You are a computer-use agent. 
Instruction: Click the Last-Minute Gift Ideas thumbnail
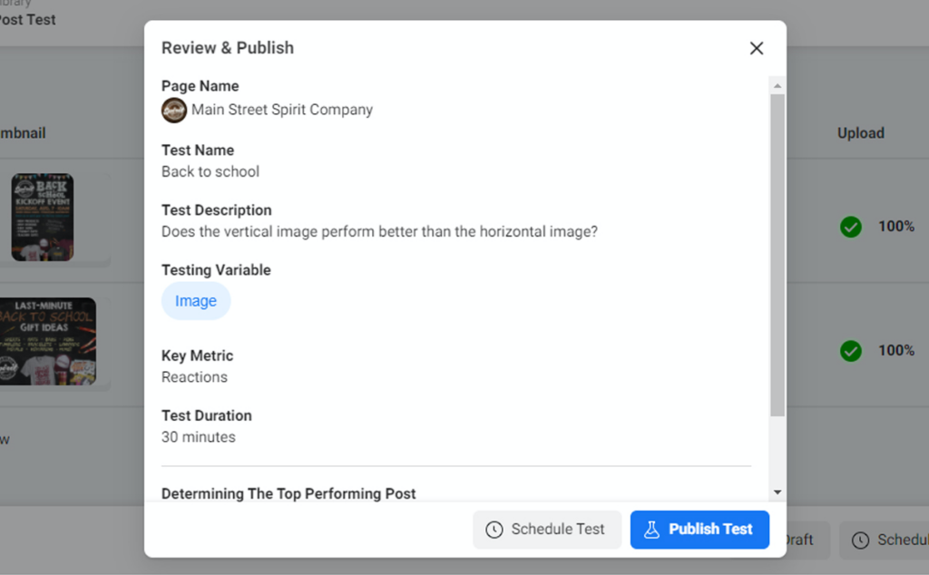pos(41,341)
